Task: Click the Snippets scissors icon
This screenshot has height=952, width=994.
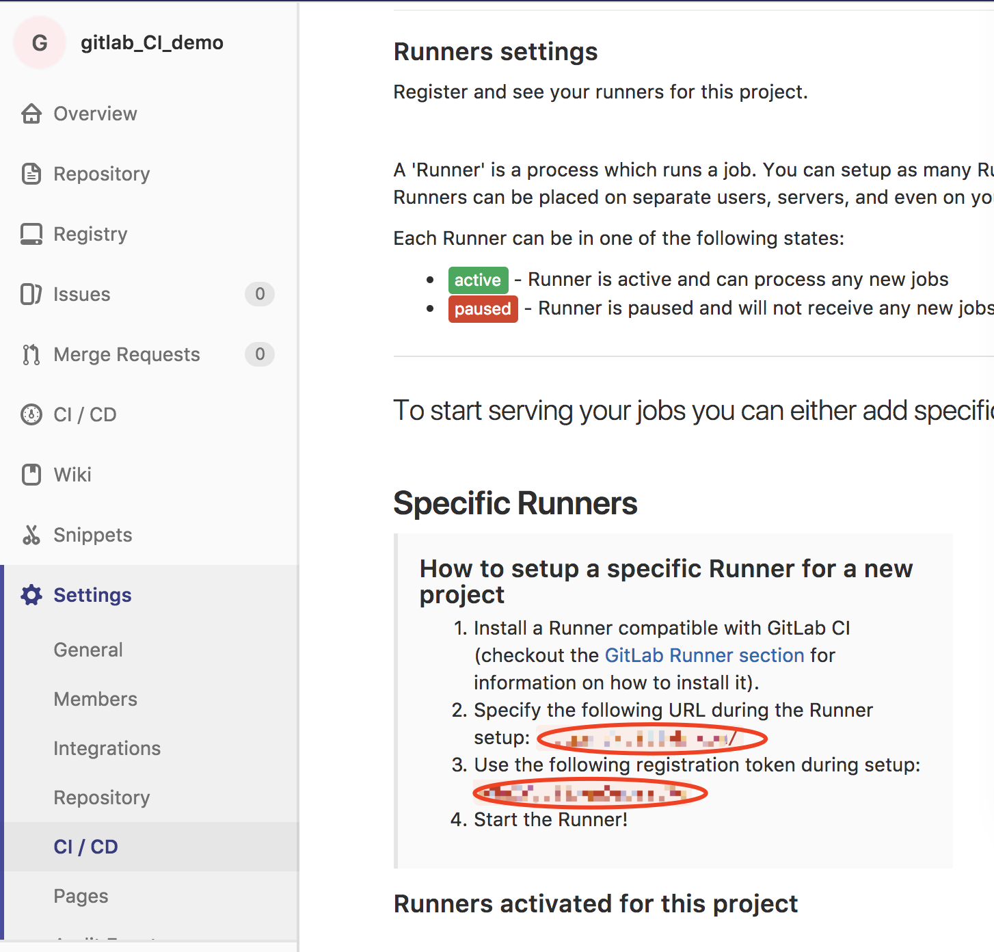Action: (31, 535)
